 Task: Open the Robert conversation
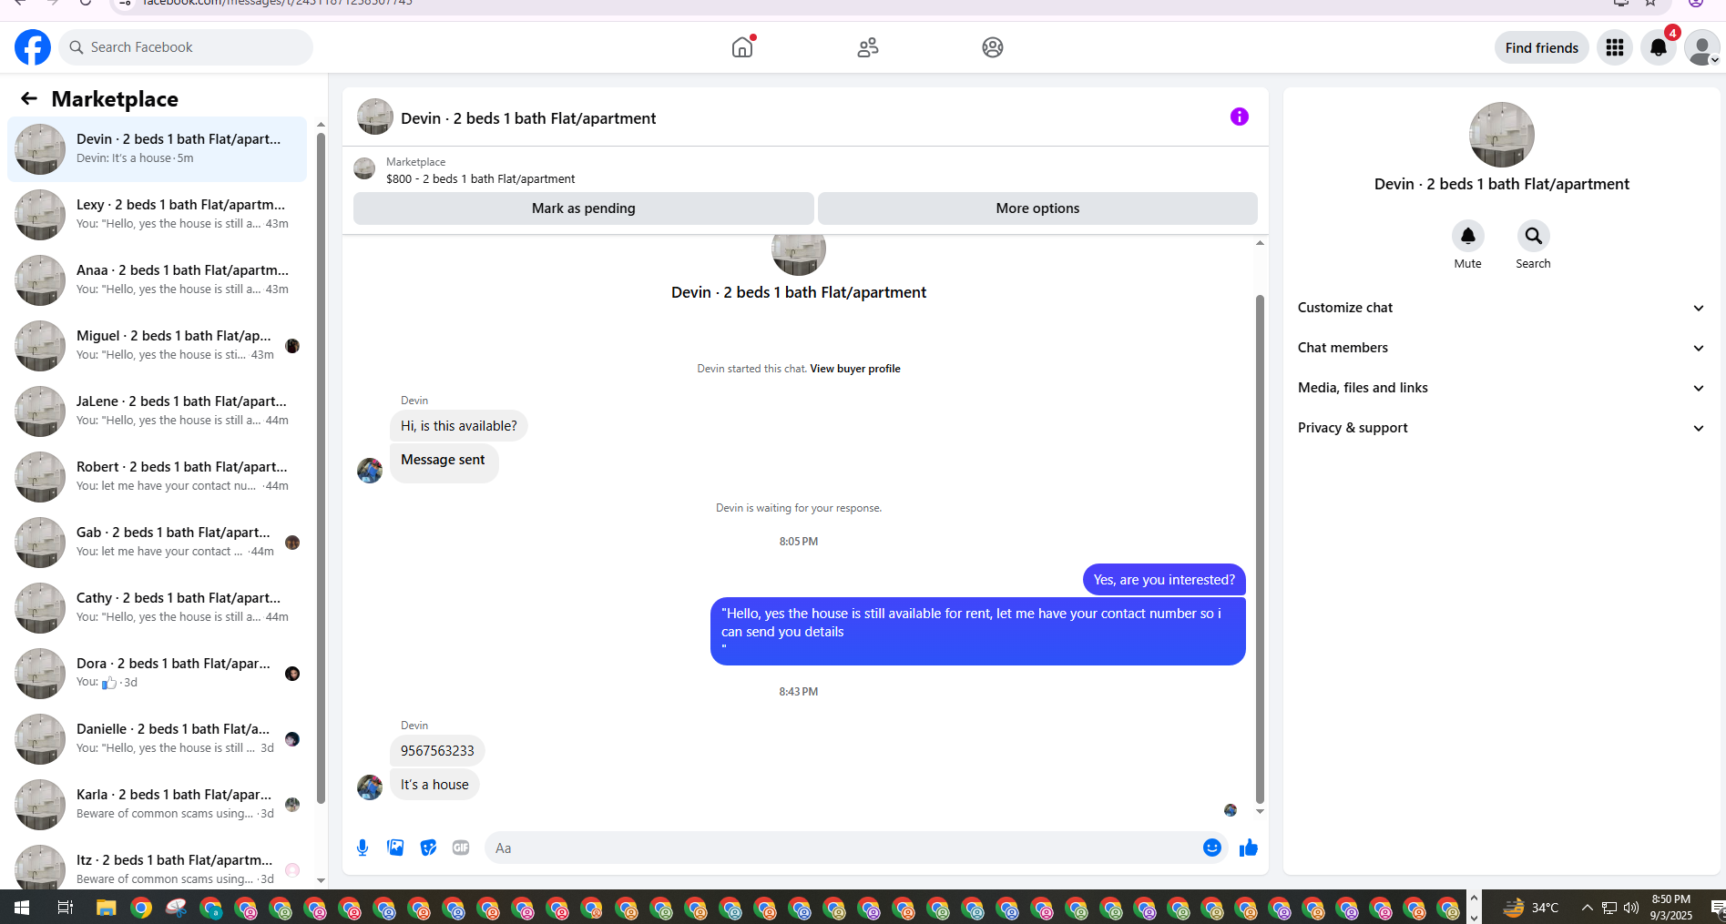[157, 477]
